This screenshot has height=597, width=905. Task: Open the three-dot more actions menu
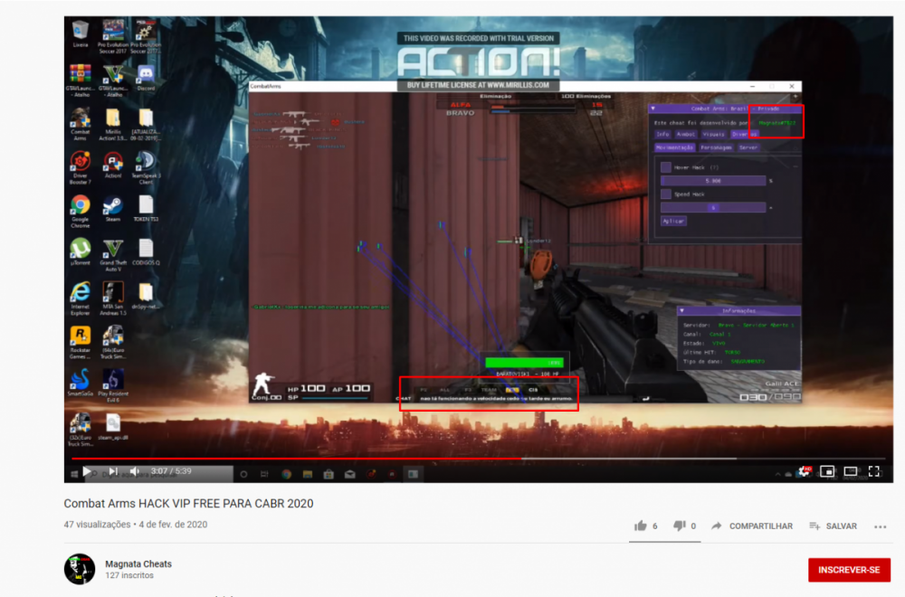881,526
